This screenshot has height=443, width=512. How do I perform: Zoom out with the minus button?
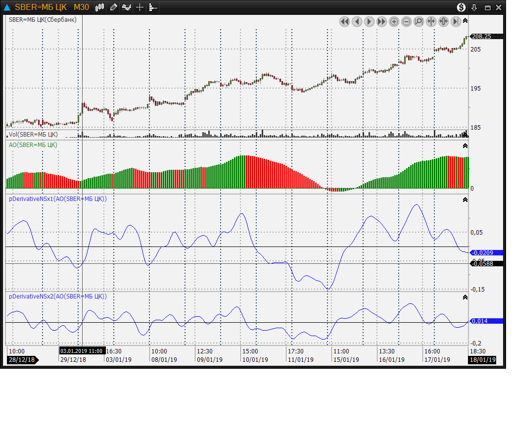[407, 21]
